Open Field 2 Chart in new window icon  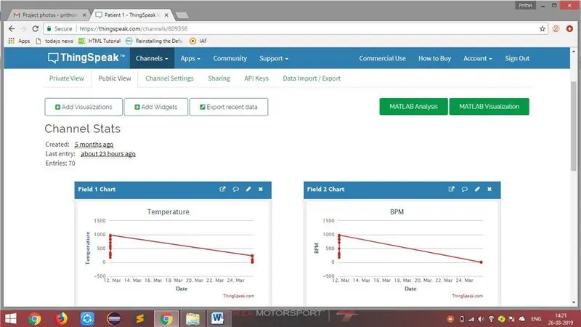point(451,189)
